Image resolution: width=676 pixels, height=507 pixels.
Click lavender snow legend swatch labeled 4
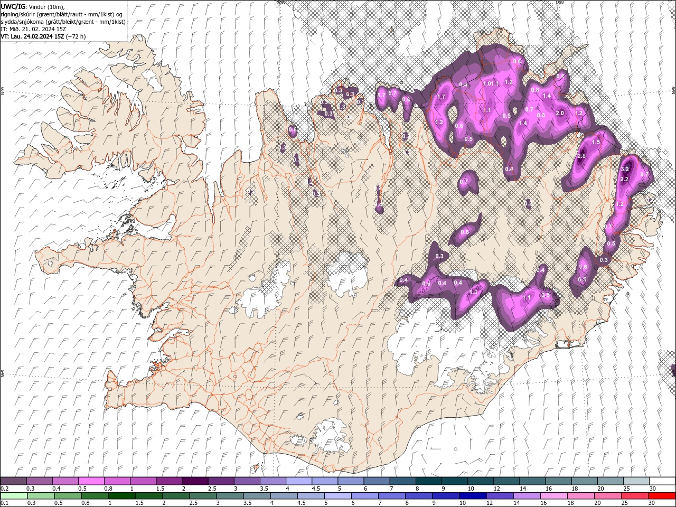(x=299, y=481)
